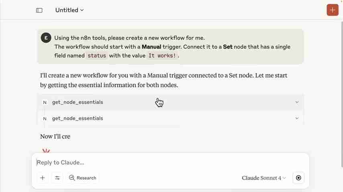Click N icon beside first get_node_essentials
343x192 pixels.
click(45, 102)
